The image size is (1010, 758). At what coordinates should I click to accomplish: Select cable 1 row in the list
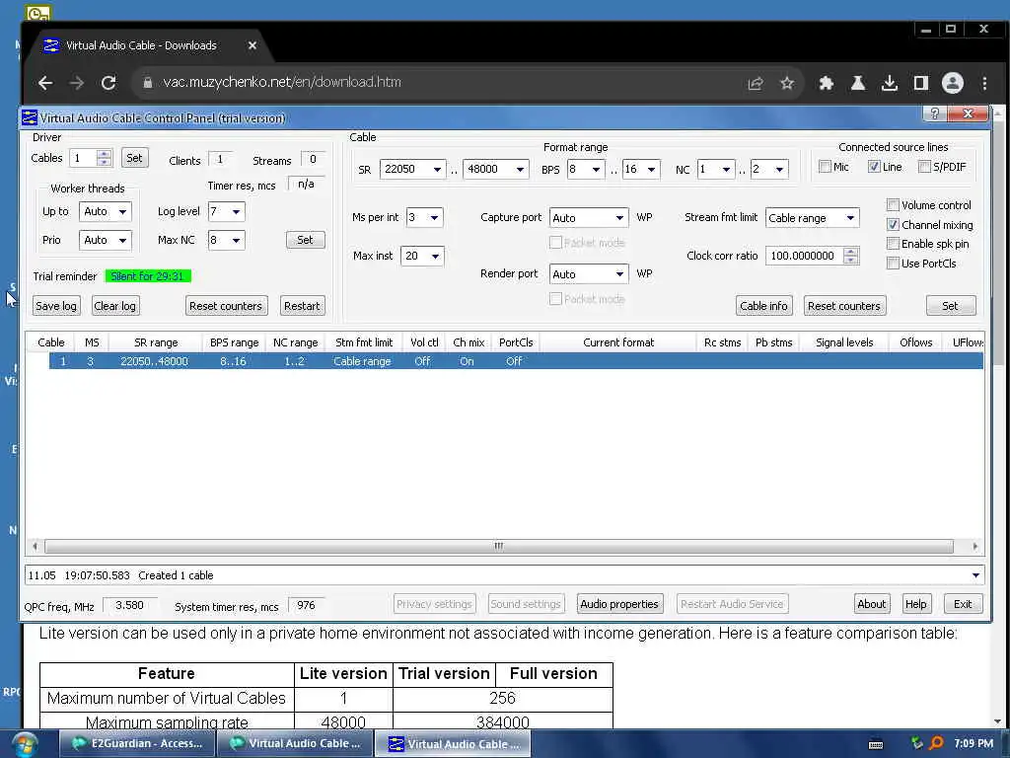point(516,361)
